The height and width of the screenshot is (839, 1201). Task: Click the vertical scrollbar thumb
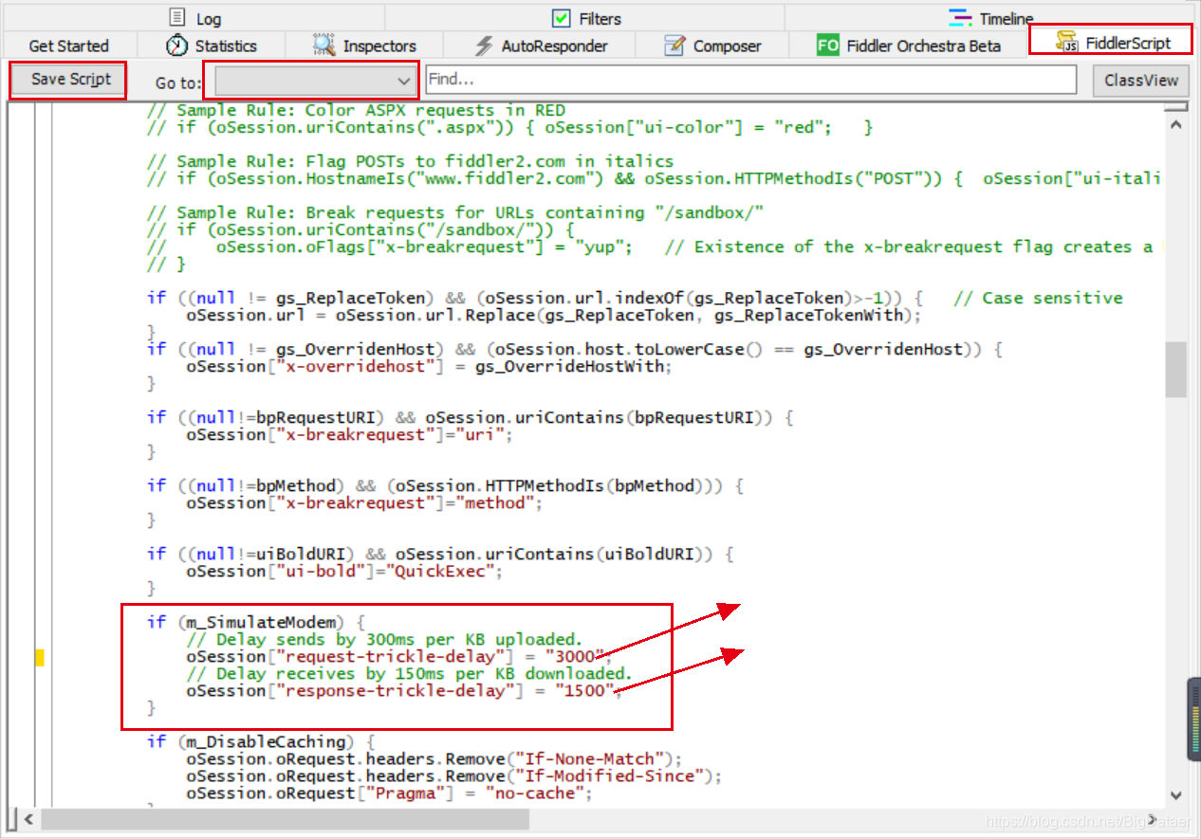(1176, 369)
